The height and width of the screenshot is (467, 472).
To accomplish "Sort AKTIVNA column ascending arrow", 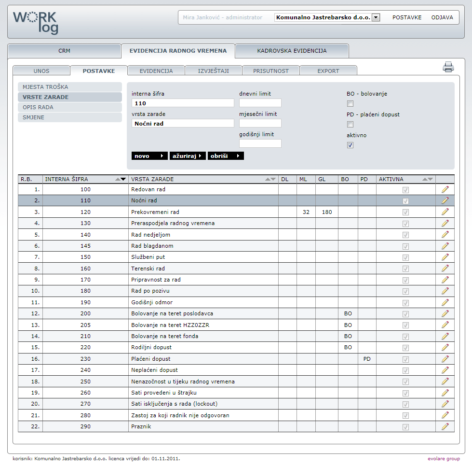I will [425, 179].
